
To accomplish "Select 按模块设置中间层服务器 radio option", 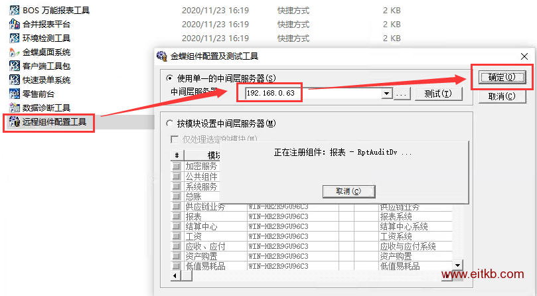I will (169, 123).
